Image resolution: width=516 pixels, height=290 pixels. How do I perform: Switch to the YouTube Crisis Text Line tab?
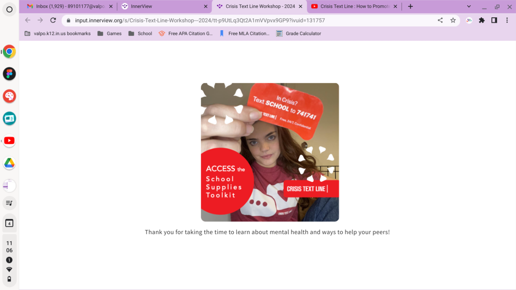[354, 6]
